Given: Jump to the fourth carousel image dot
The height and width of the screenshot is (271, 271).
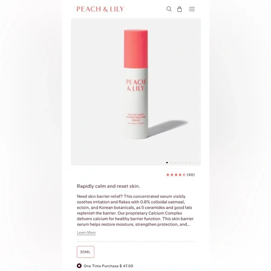Looking at the screenshot, I should [x=178, y=163].
